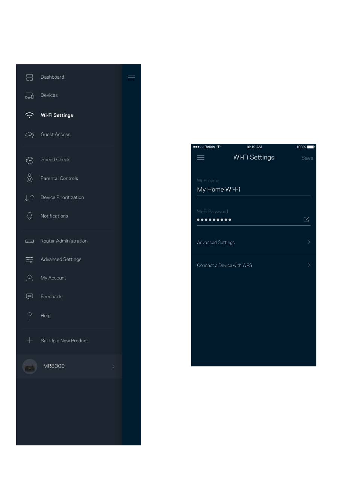Screen dimensions: 357x483
Task: Click the Devices icon in sidebar
Action: point(29,96)
